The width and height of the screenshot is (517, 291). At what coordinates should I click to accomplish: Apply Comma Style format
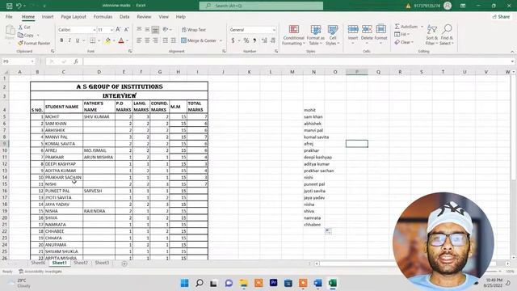(x=254, y=40)
